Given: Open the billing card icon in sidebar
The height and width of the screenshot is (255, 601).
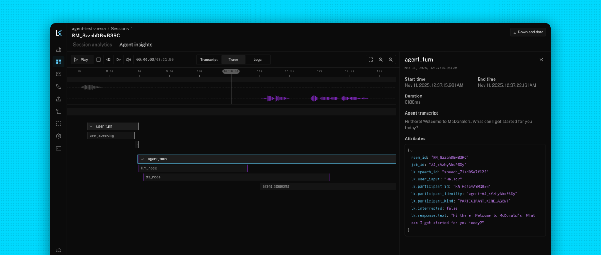Looking at the screenshot, I should [58, 148].
